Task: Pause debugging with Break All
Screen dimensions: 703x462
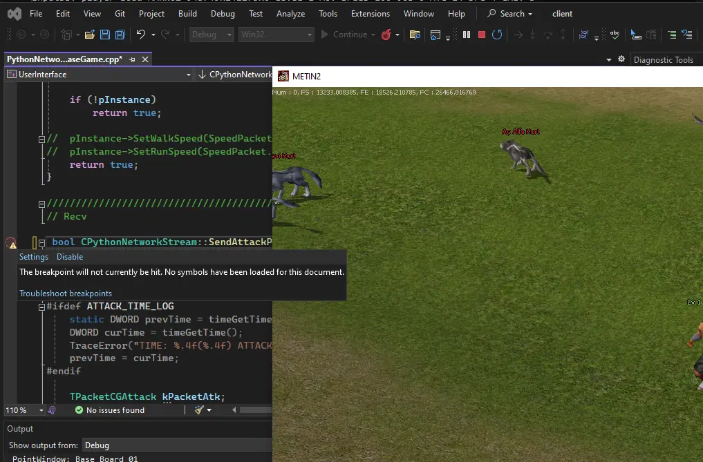Action: click(x=467, y=35)
